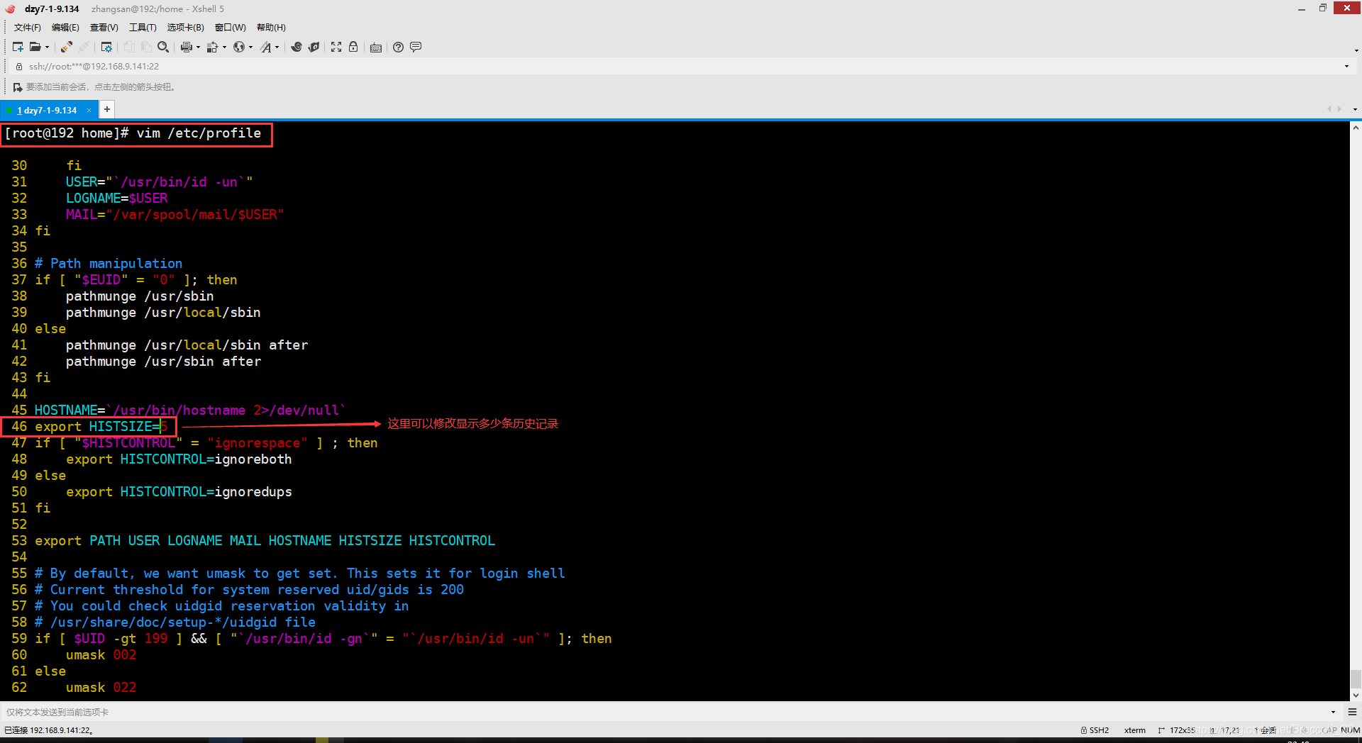Expand the Open session dropdown arrow

tap(48, 48)
